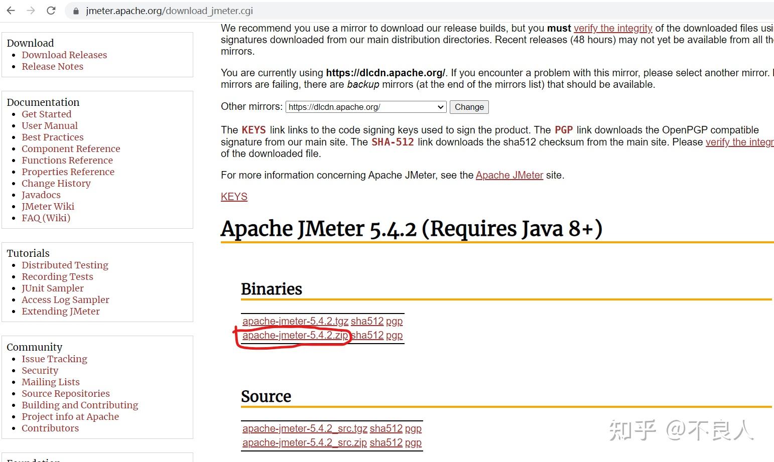Reload the page with refresh icon
The width and height of the screenshot is (774, 462).
[51, 11]
